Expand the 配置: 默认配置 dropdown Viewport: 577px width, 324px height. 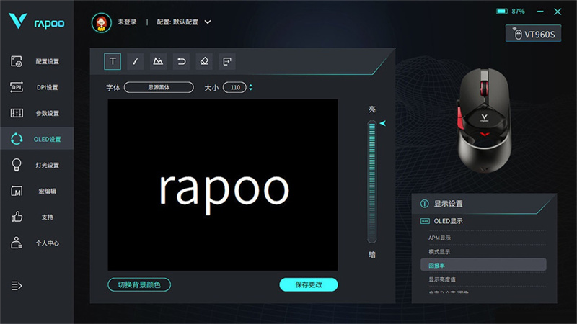pyautogui.click(x=184, y=22)
